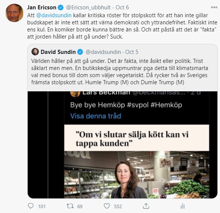
Task: Click the David Sundin name in quoted tweet
Action: pos(58,52)
